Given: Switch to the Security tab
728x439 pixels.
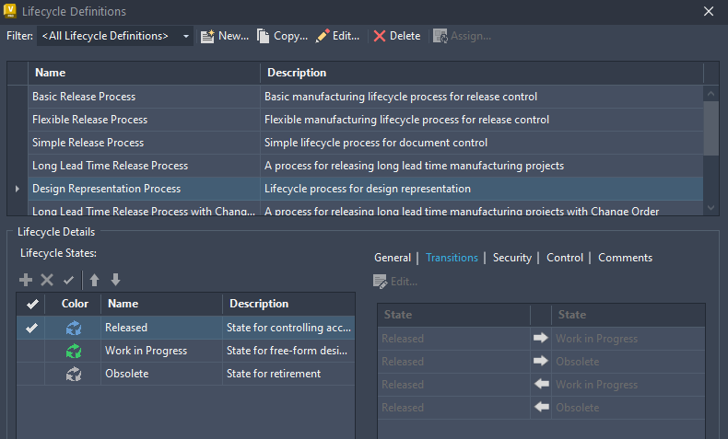Looking at the screenshot, I should [511, 258].
